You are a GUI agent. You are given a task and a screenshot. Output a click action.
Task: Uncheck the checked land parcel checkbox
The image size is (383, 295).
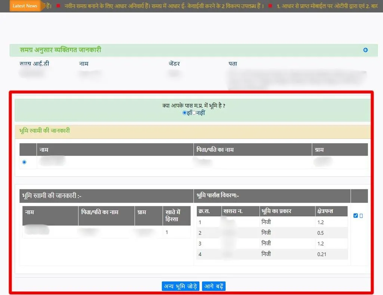(x=356, y=216)
